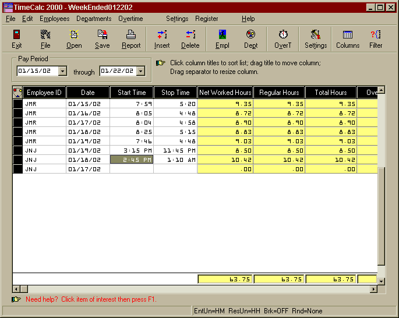Screen dimensions: 399x318
Task: Save the timesheet using Save icon
Action: click(103, 34)
